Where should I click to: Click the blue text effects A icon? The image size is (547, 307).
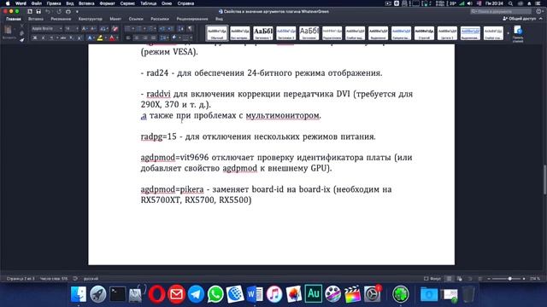point(90,38)
